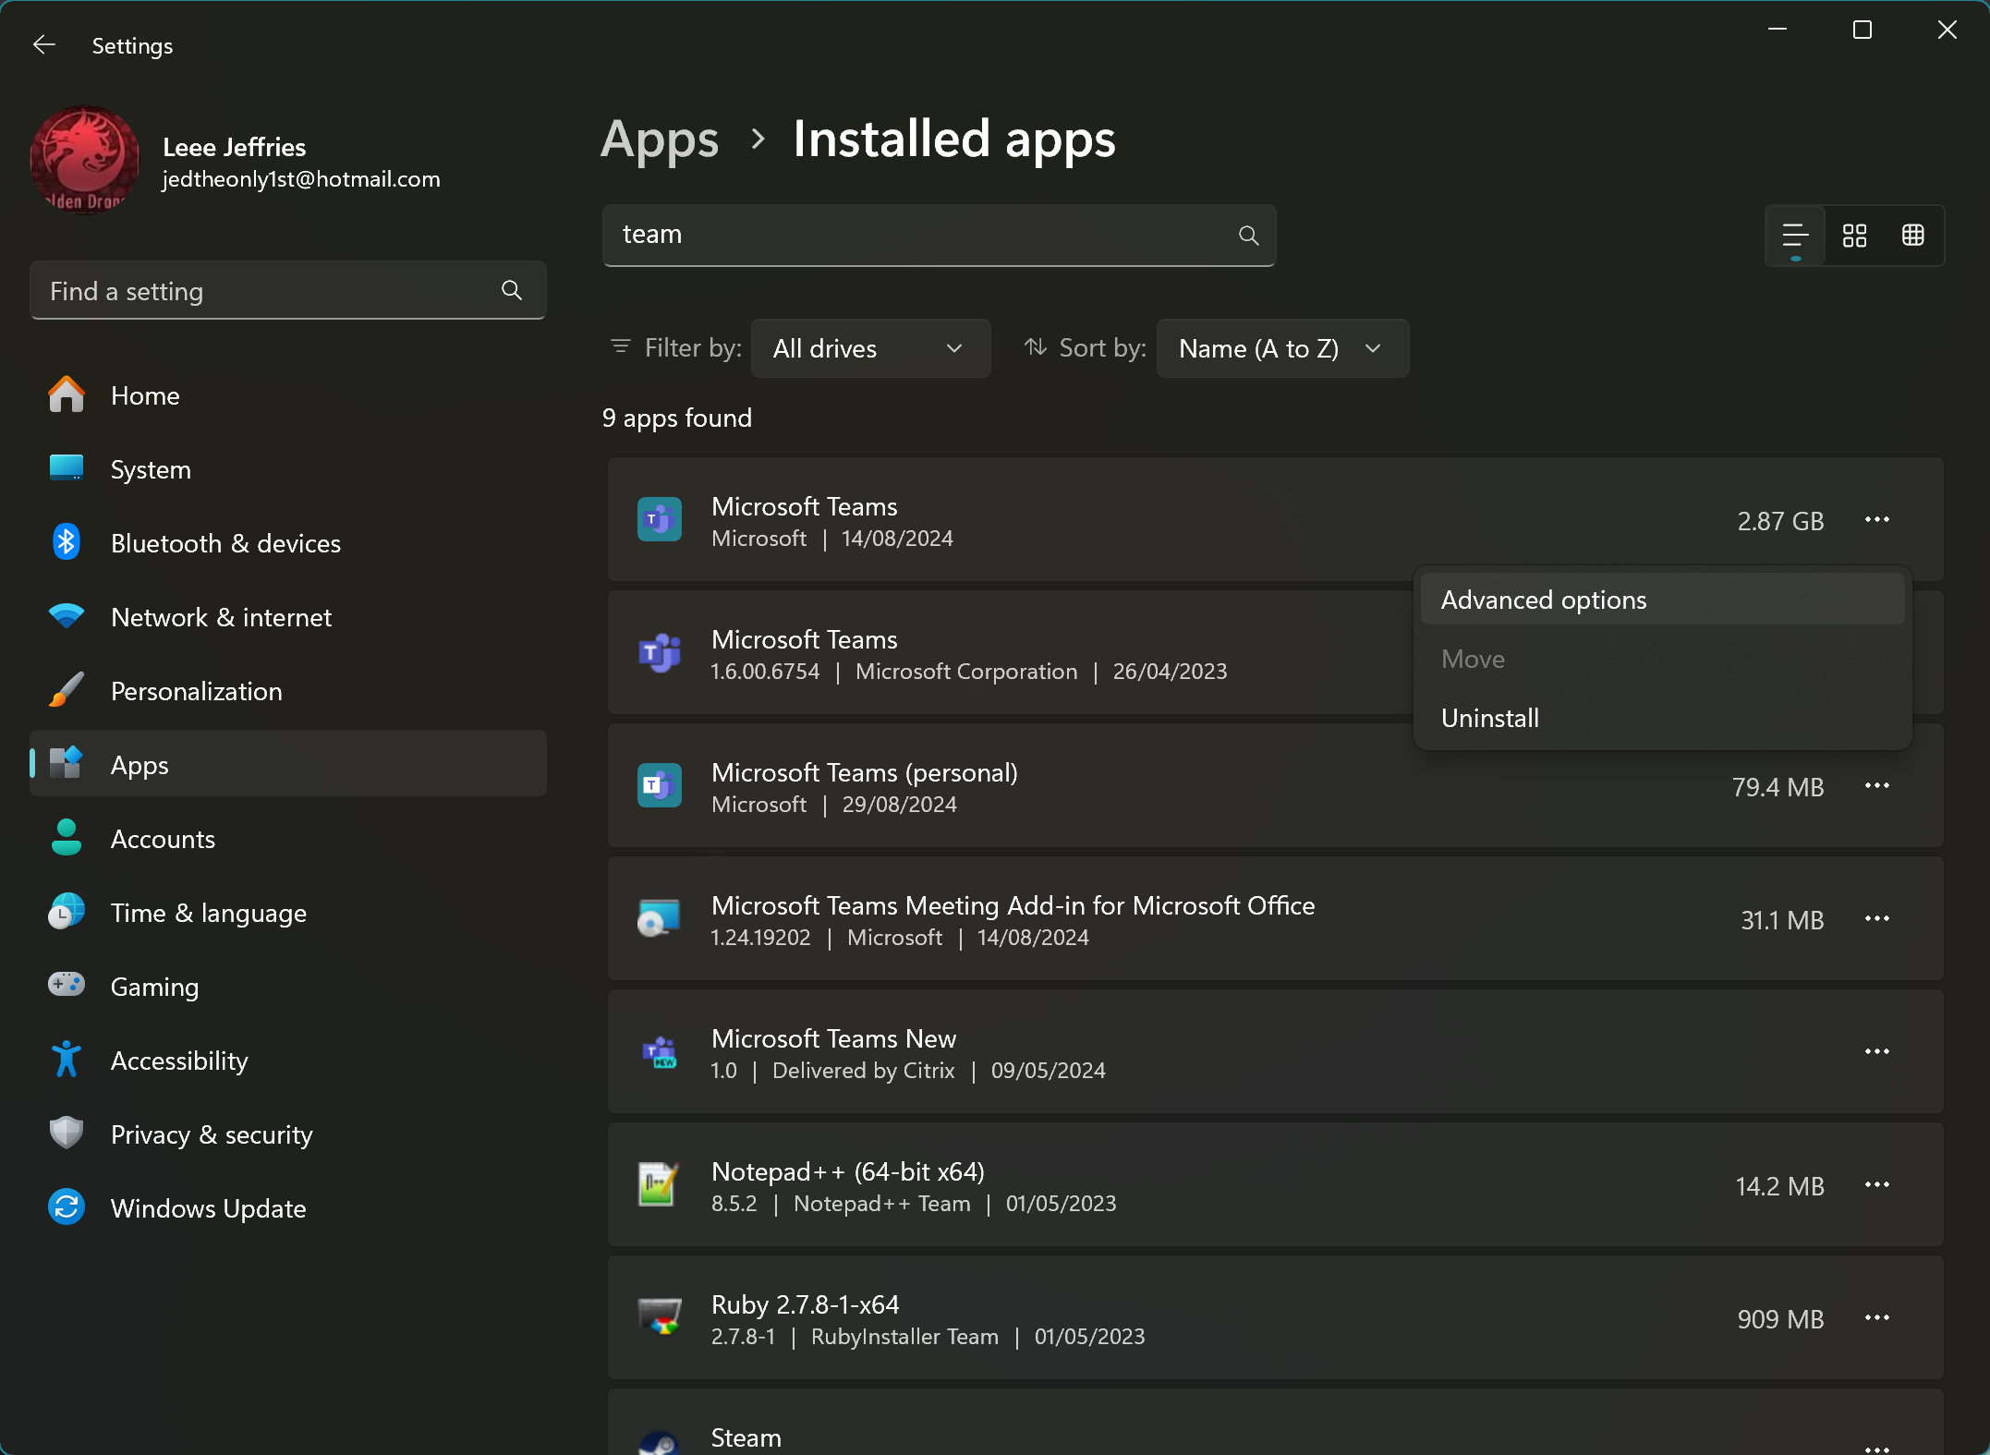Click the Notepad++ app icon
The image size is (1990, 1455).
[660, 1185]
